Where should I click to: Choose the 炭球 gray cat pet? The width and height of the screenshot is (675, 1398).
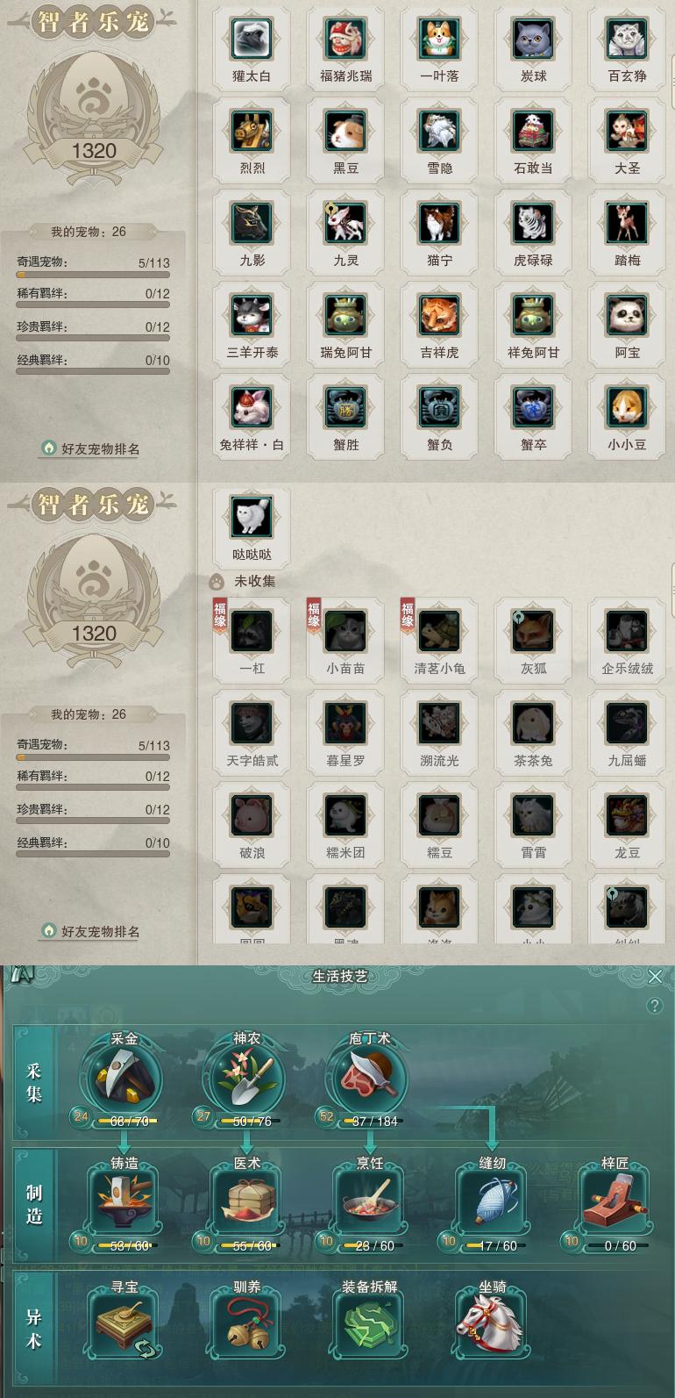pyautogui.click(x=533, y=39)
